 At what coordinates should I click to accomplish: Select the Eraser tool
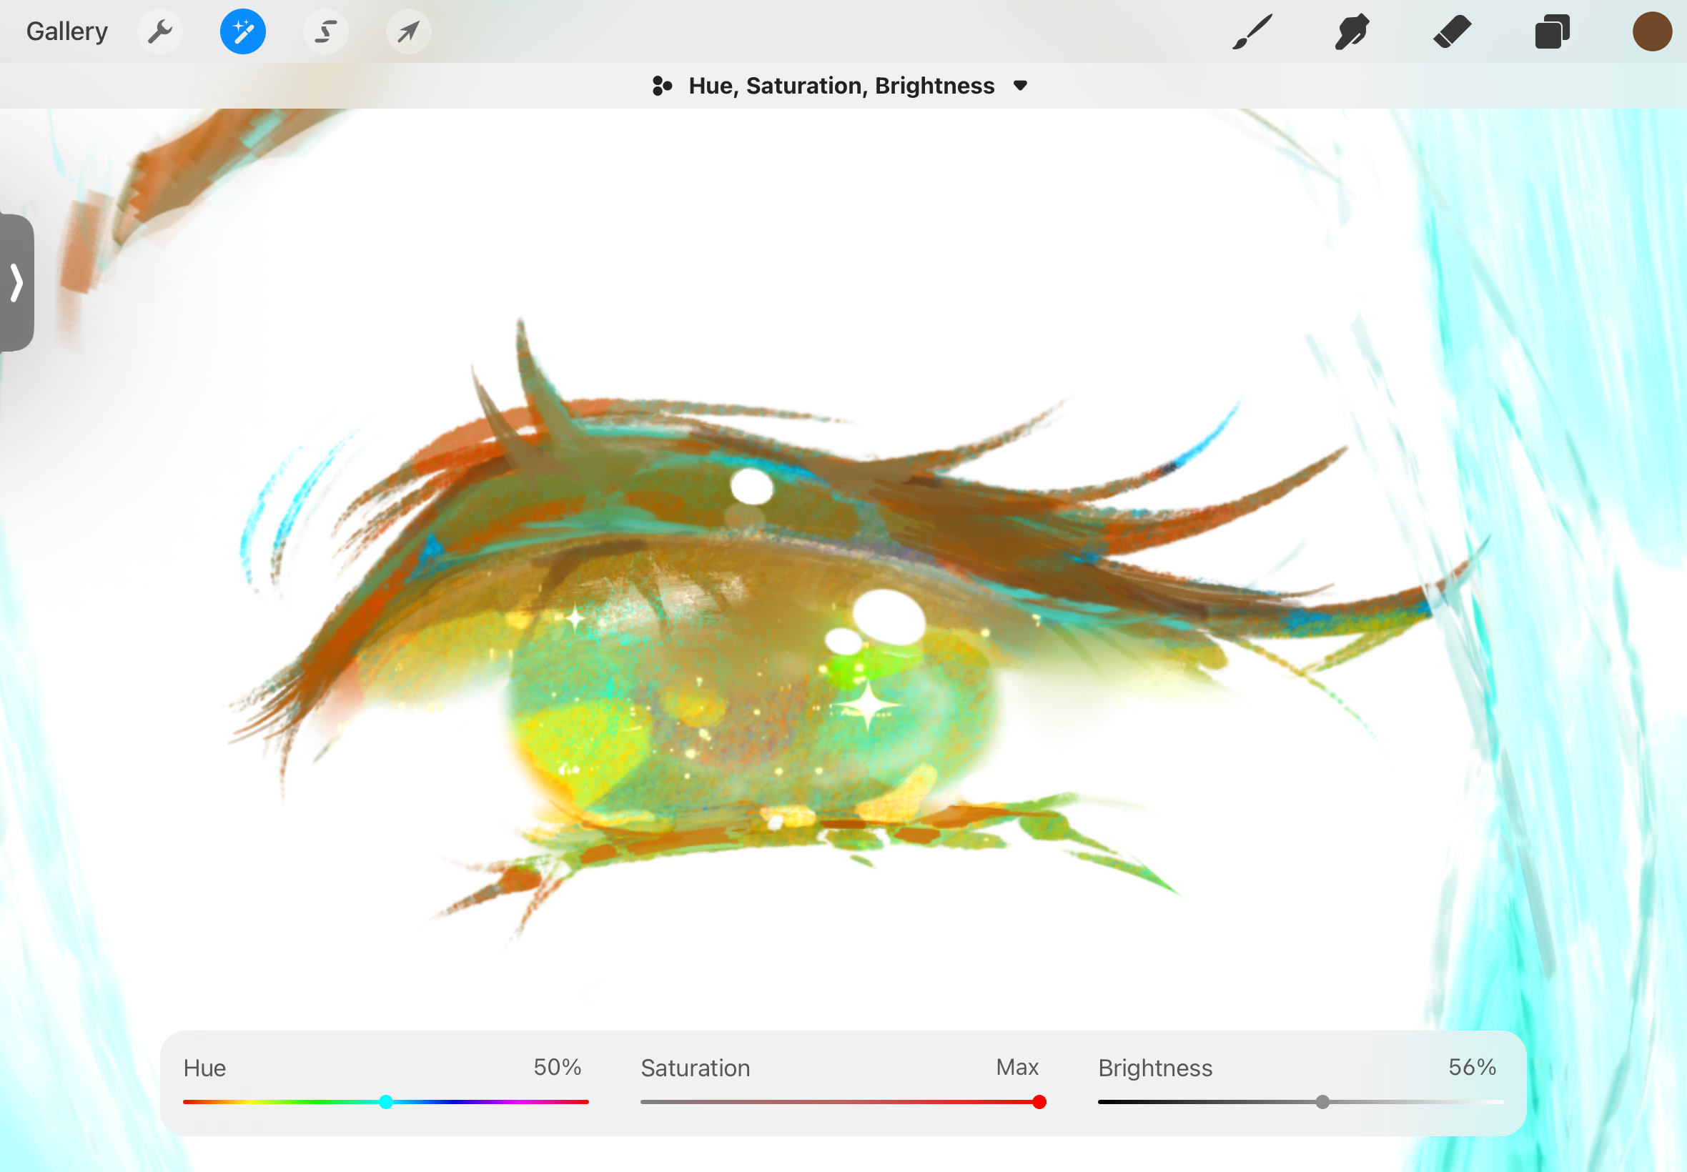pos(1452,31)
